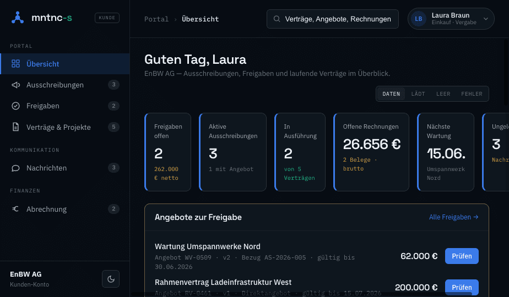Open Verträge & Projekte section
Viewport: 509px width, 297px height.
(x=65, y=127)
